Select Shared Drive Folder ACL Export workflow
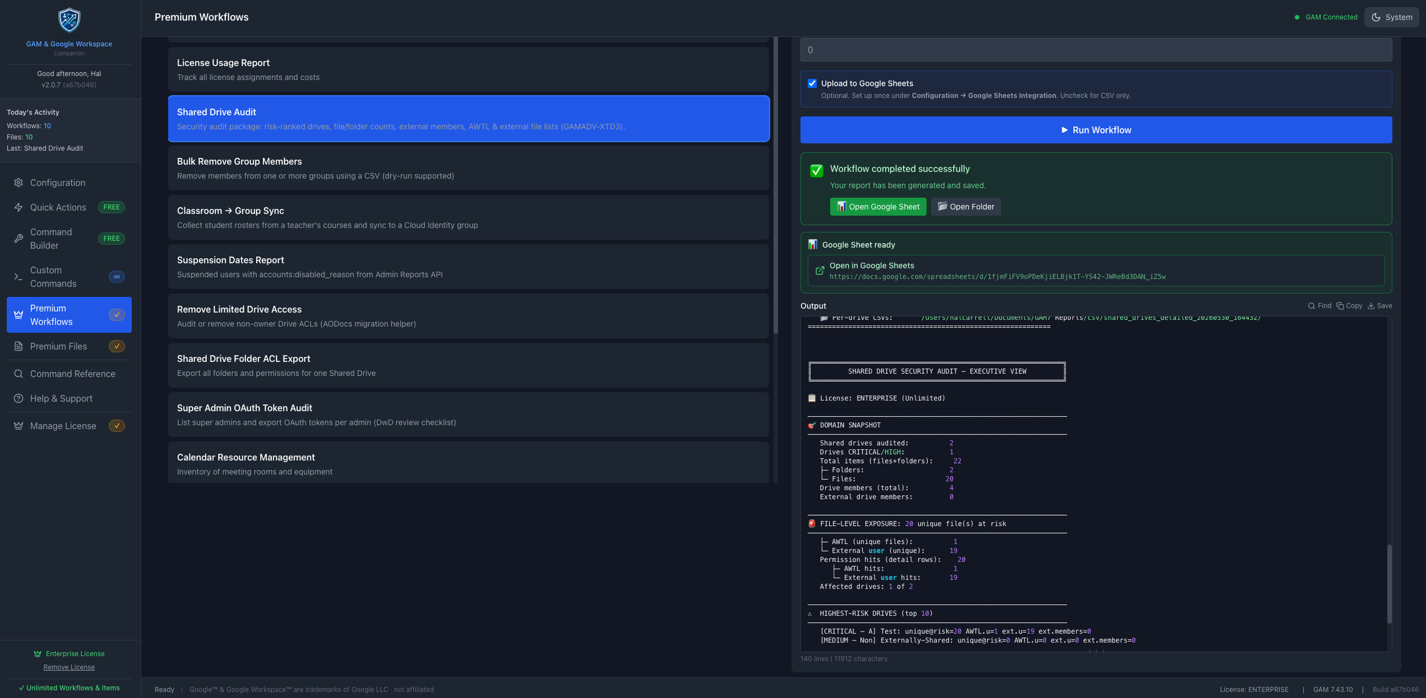 pyautogui.click(x=468, y=366)
